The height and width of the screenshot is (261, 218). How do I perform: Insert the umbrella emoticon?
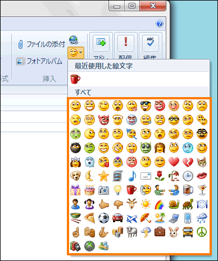[146, 218]
